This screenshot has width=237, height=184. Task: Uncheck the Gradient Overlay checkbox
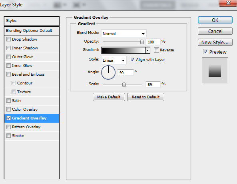click(x=9, y=118)
